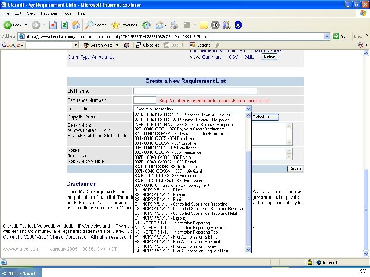Screen dimensions: 370x277
Task: Print page using printer icon
Action: 174,25
